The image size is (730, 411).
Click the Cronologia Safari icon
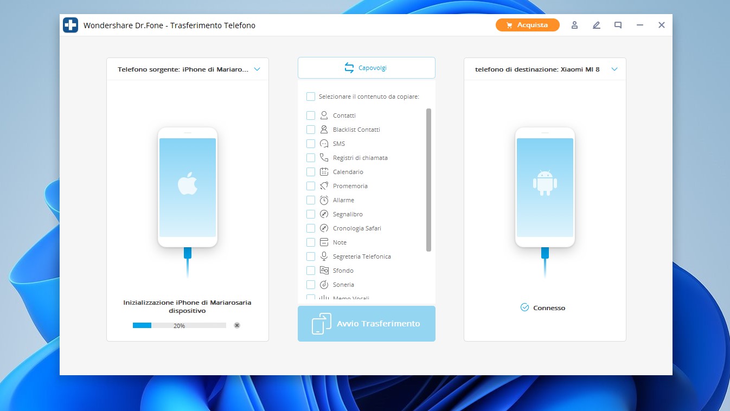324,228
